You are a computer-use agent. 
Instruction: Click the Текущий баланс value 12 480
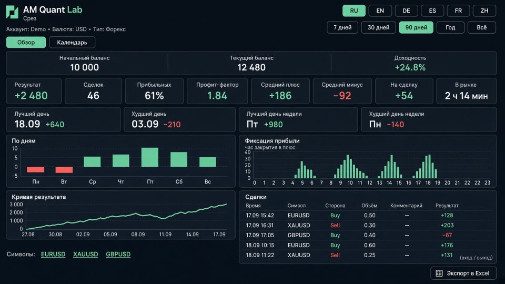point(251,67)
